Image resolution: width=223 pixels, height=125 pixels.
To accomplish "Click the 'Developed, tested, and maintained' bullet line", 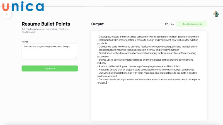I will 148,37.
